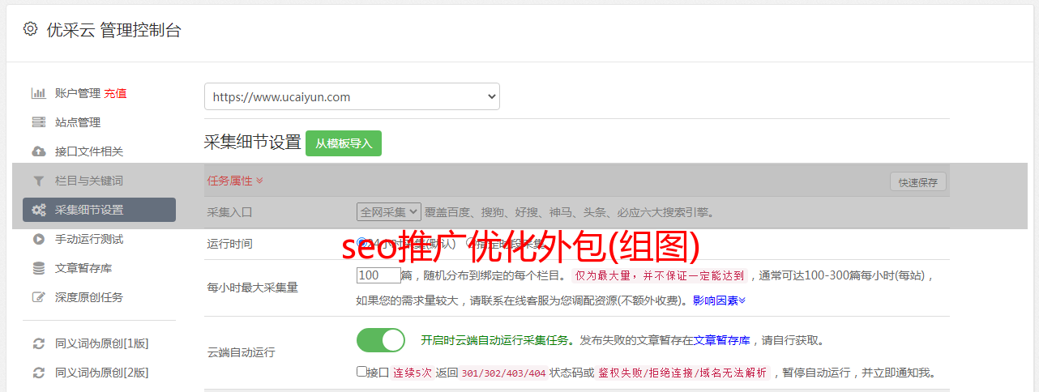Click the server icon for 站点管理
The width and height of the screenshot is (1039, 392).
(38, 122)
